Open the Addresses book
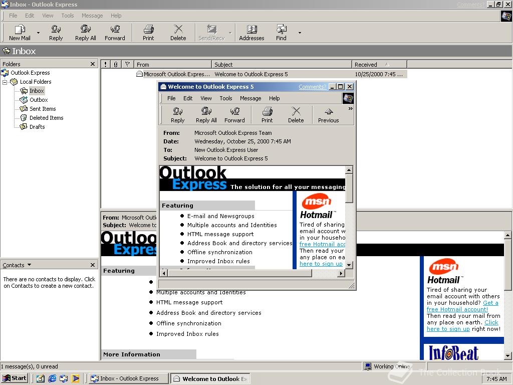Viewport: 513px width, 385px height. point(251,33)
